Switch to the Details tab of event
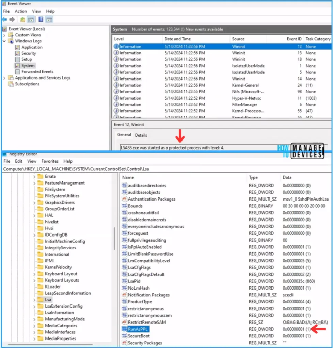333x348 pixels. [141, 135]
